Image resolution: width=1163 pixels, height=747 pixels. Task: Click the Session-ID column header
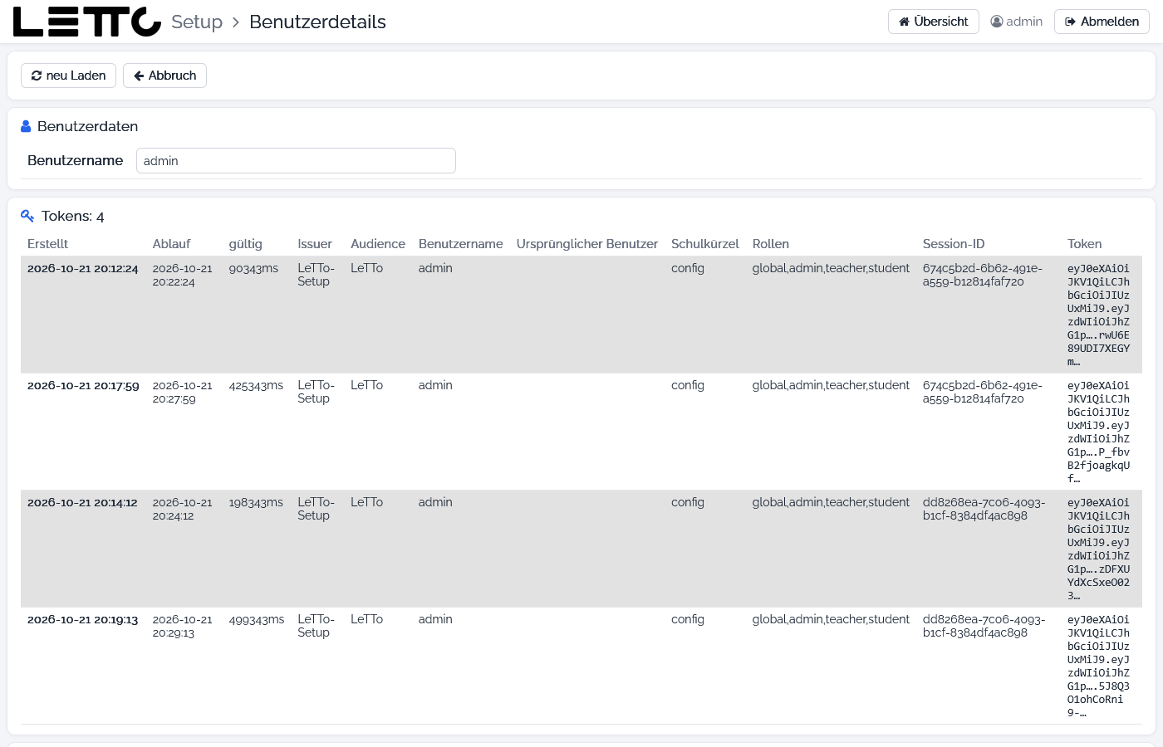[954, 244]
